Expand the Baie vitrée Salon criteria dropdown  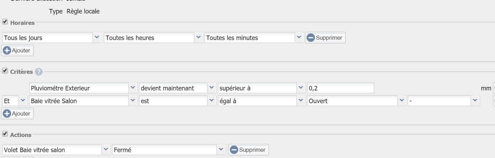pos(83,101)
